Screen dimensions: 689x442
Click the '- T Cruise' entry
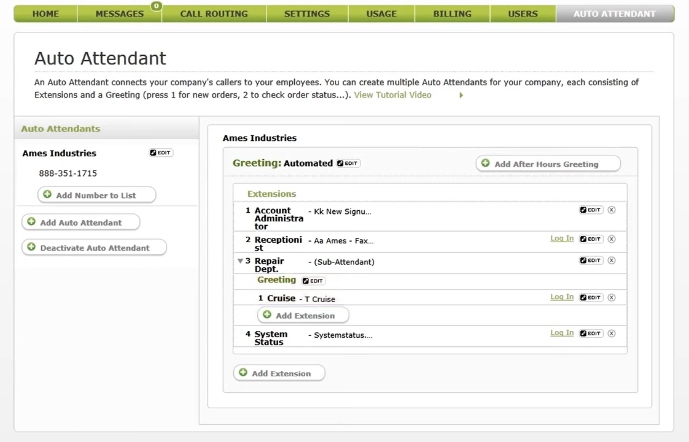coord(317,299)
